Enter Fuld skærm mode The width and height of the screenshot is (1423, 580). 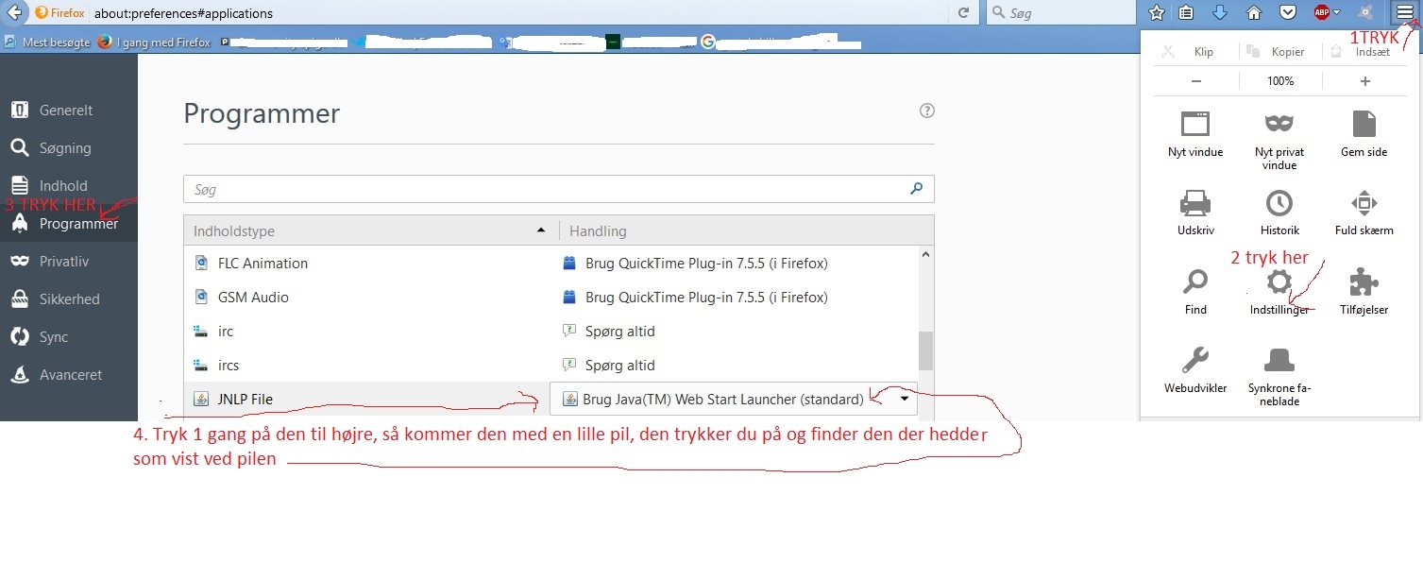1364,203
